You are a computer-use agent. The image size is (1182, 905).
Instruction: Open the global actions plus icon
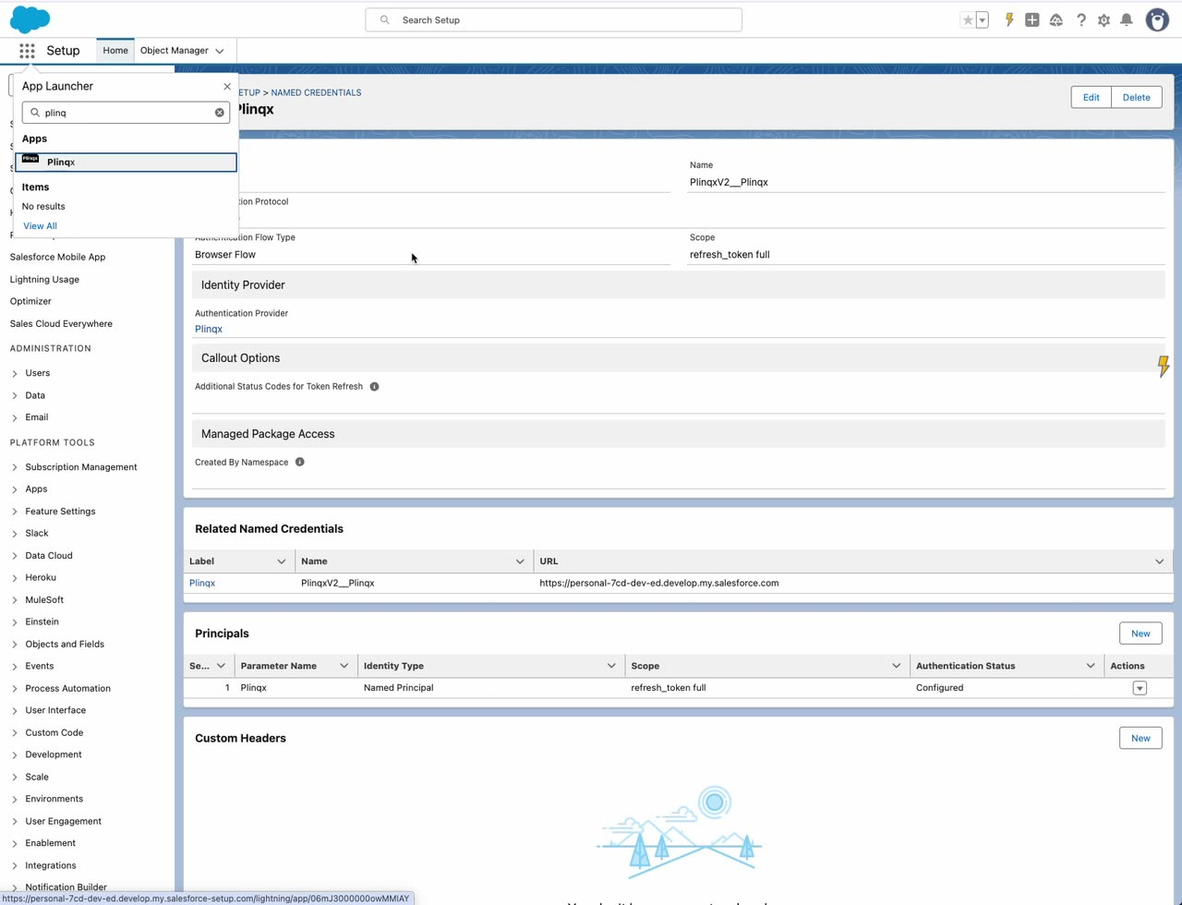pos(1032,19)
